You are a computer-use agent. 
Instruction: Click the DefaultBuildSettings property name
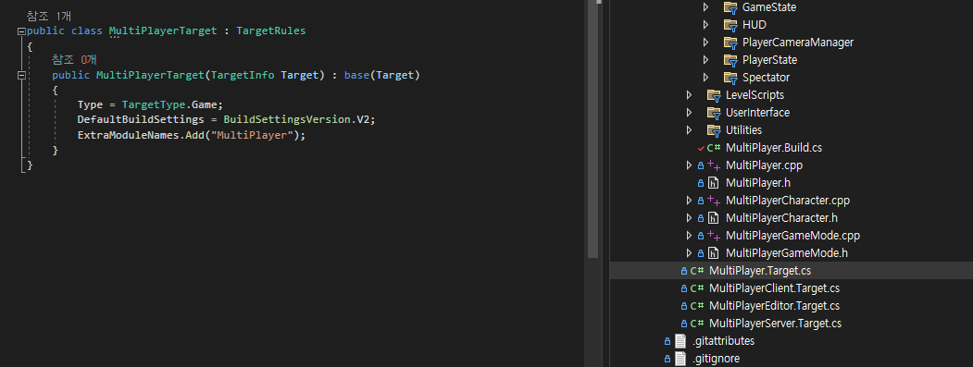click(x=141, y=119)
